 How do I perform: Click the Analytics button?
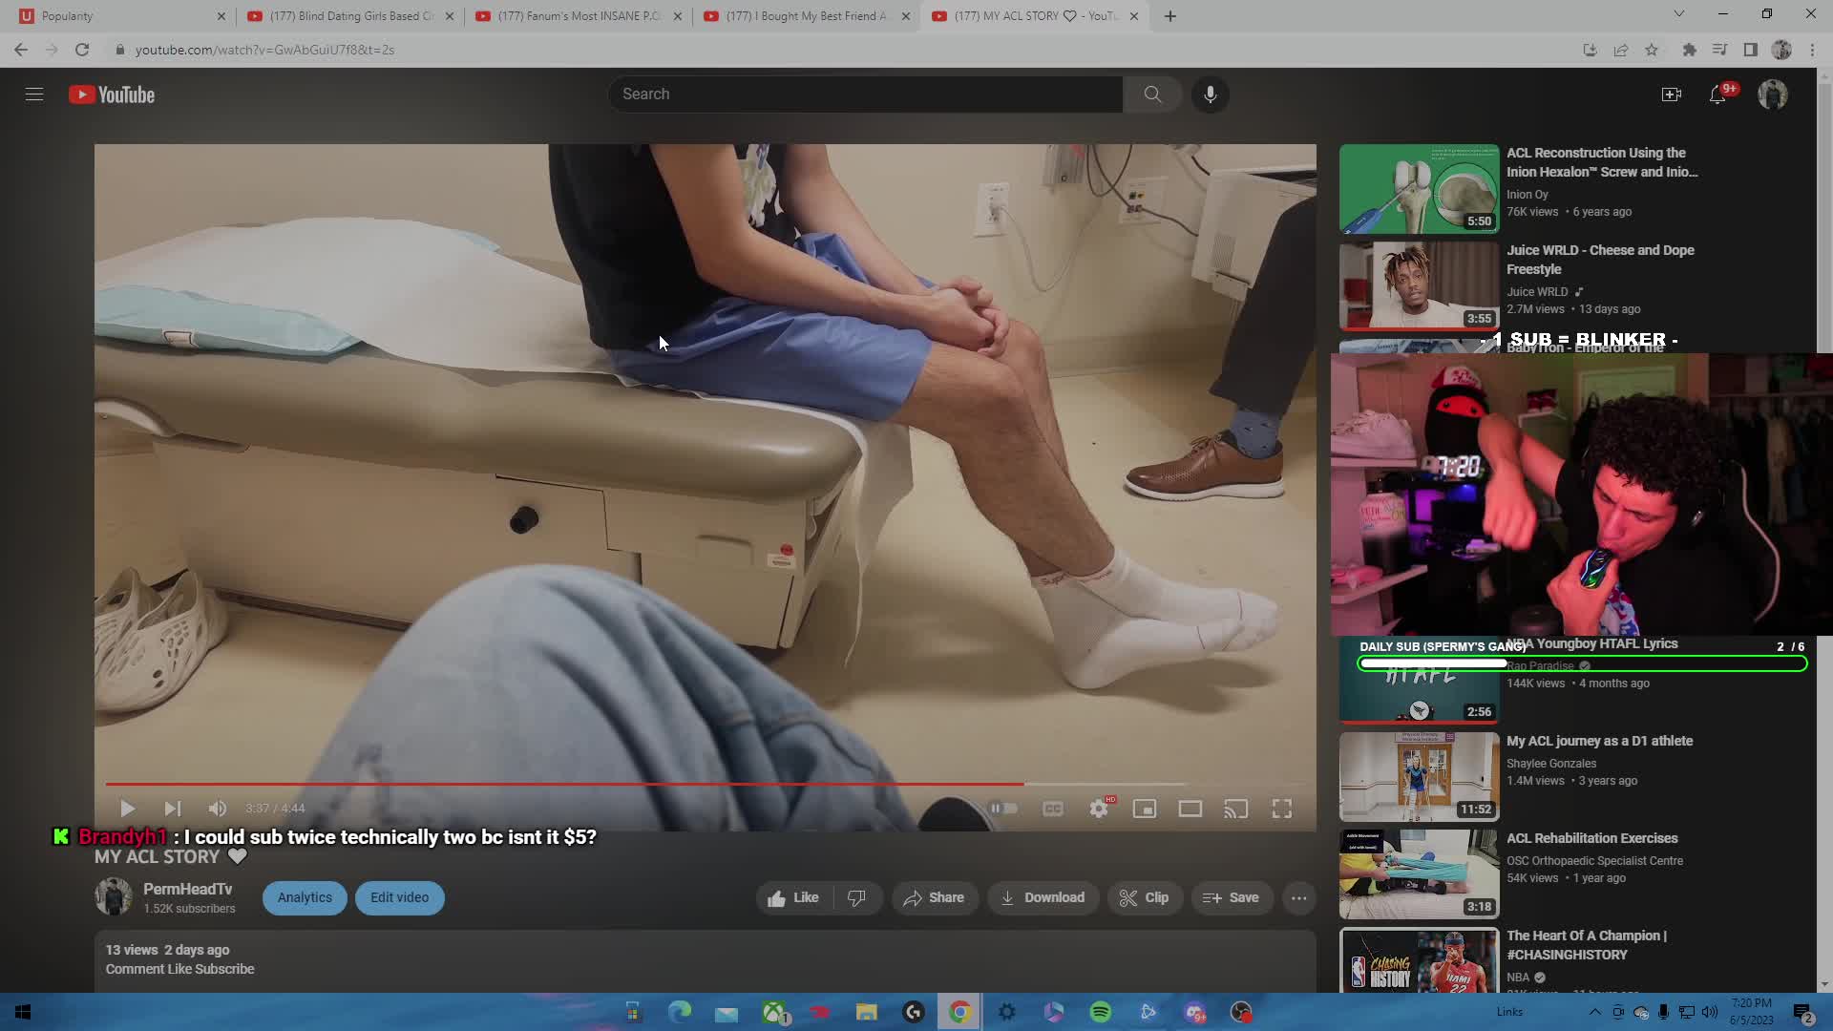coord(305,897)
